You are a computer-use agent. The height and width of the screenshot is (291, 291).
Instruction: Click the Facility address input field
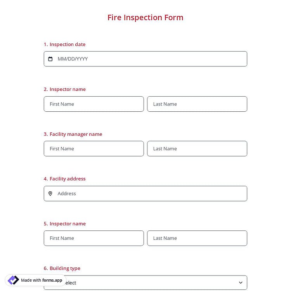(145, 193)
